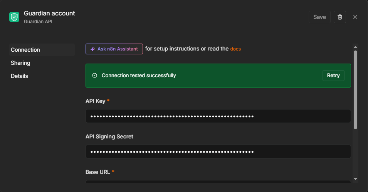Click into the API Key field
This screenshot has width=368, height=192.
218,116
